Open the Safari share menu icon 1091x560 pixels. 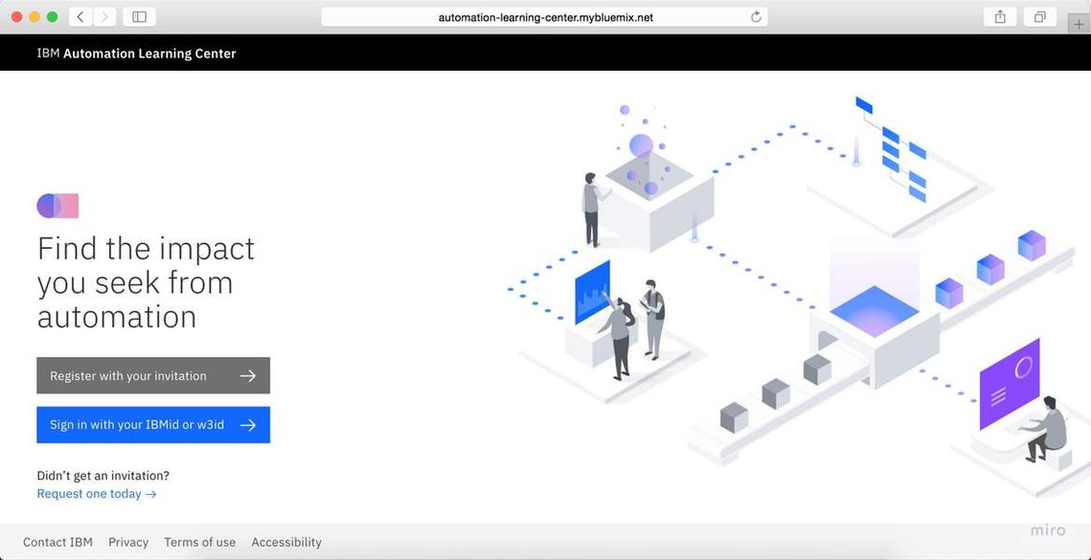click(x=1001, y=16)
